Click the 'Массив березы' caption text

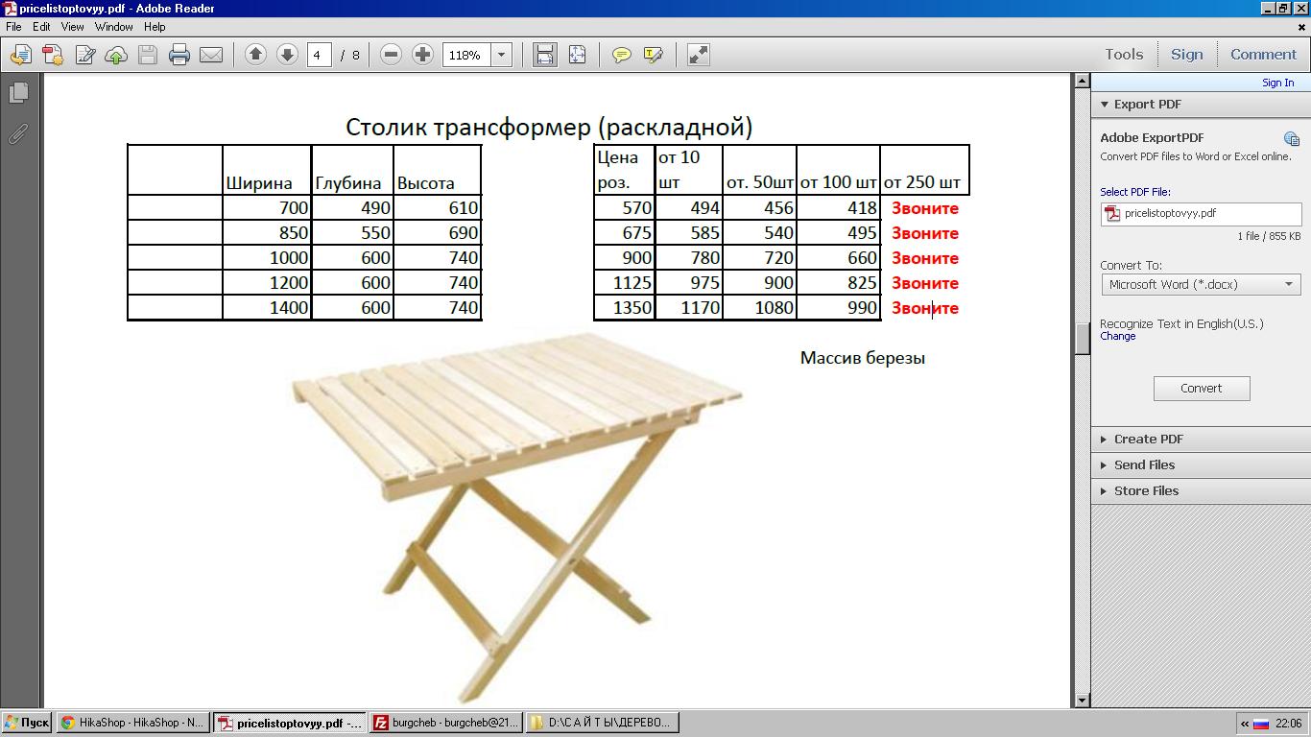coord(863,358)
